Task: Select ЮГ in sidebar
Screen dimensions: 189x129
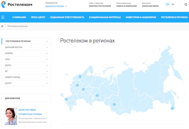Action: coord(7,71)
